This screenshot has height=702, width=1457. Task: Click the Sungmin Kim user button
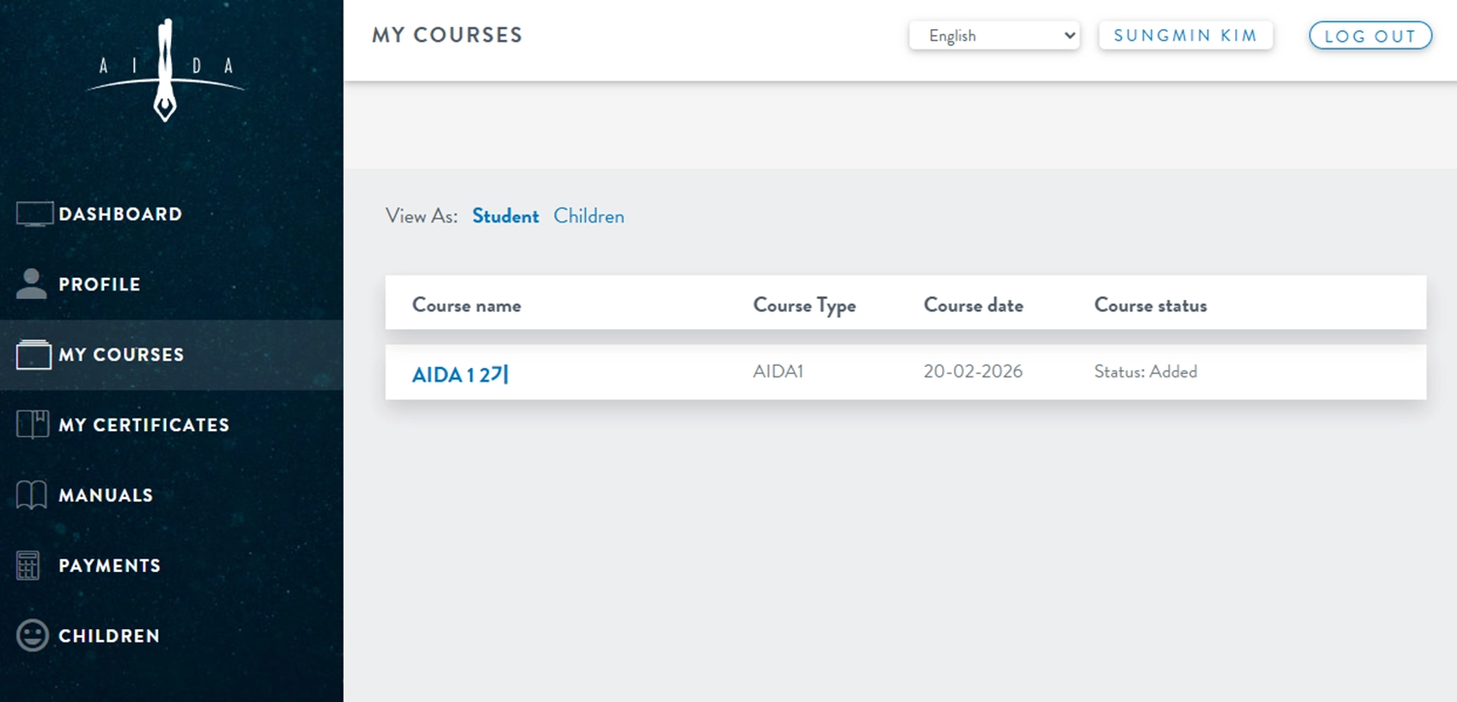(x=1185, y=36)
